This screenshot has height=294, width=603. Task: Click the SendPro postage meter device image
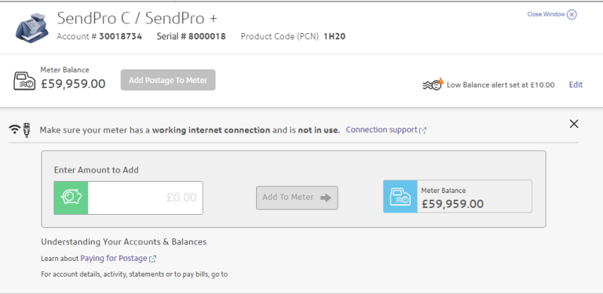click(32, 28)
